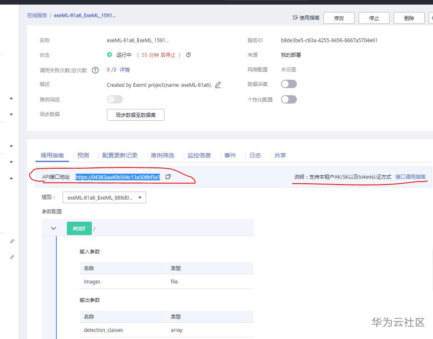Open the 配置更新记录 tab
The width and height of the screenshot is (433, 339).
click(120, 155)
